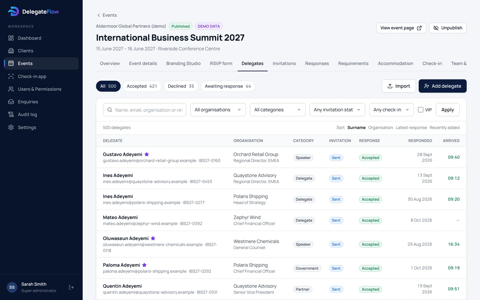The image size is (480, 300).
Task: Open the Any check-in dropdown
Action: tap(391, 110)
